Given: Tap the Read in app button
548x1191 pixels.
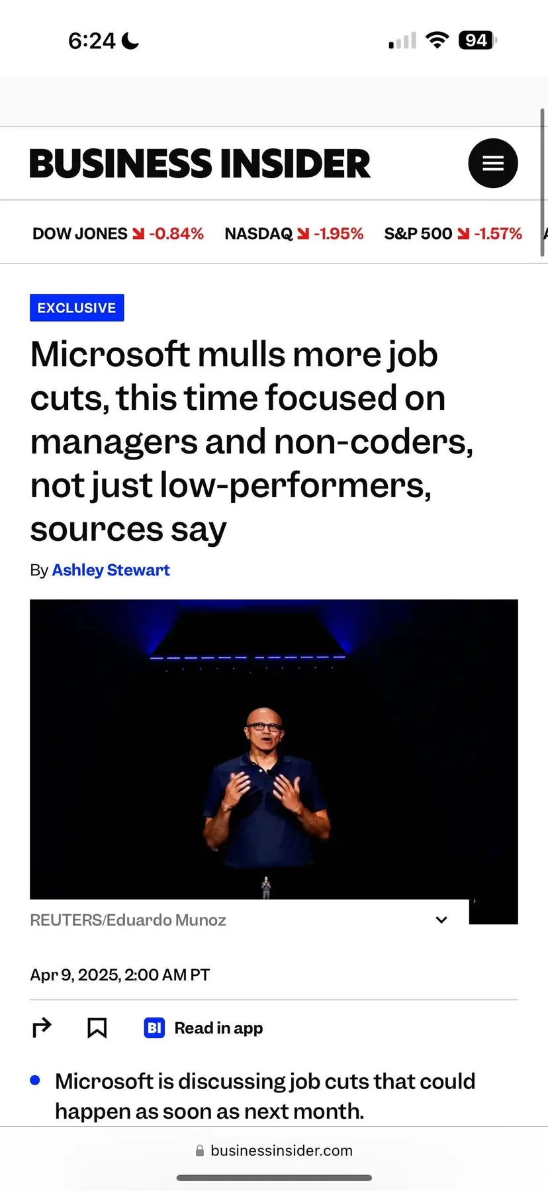Looking at the screenshot, I should (218, 1027).
